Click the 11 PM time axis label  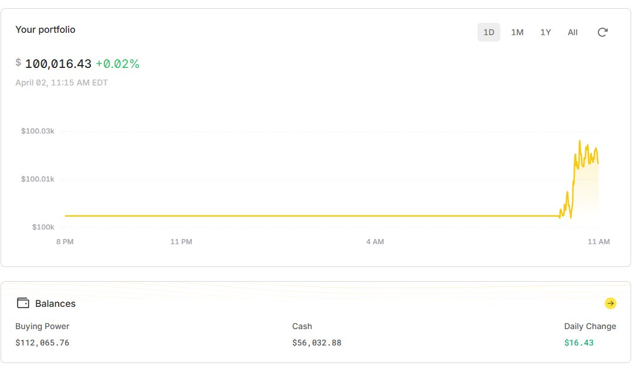[x=181, y=242]
